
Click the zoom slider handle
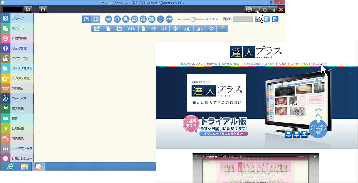(193, 19)
